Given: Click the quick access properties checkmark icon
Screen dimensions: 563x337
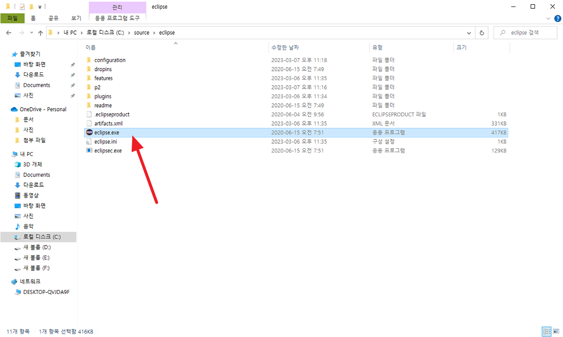Looking at the screenshot, I should click(22, 7).
